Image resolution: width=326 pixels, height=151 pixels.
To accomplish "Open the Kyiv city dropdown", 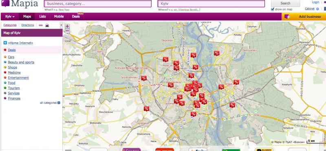I will (x=10, y=17).
